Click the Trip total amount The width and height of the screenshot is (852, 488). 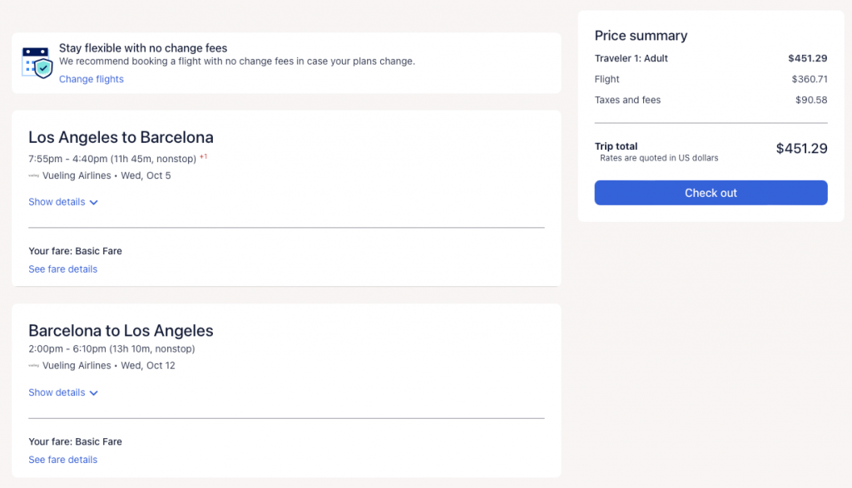(801, 149)
